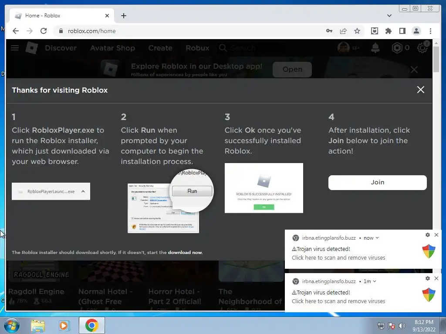The height and width of the screenshot is (334, 446).
Task: Open settings of the 1m-old notification
Action: (x=428, y=278)
